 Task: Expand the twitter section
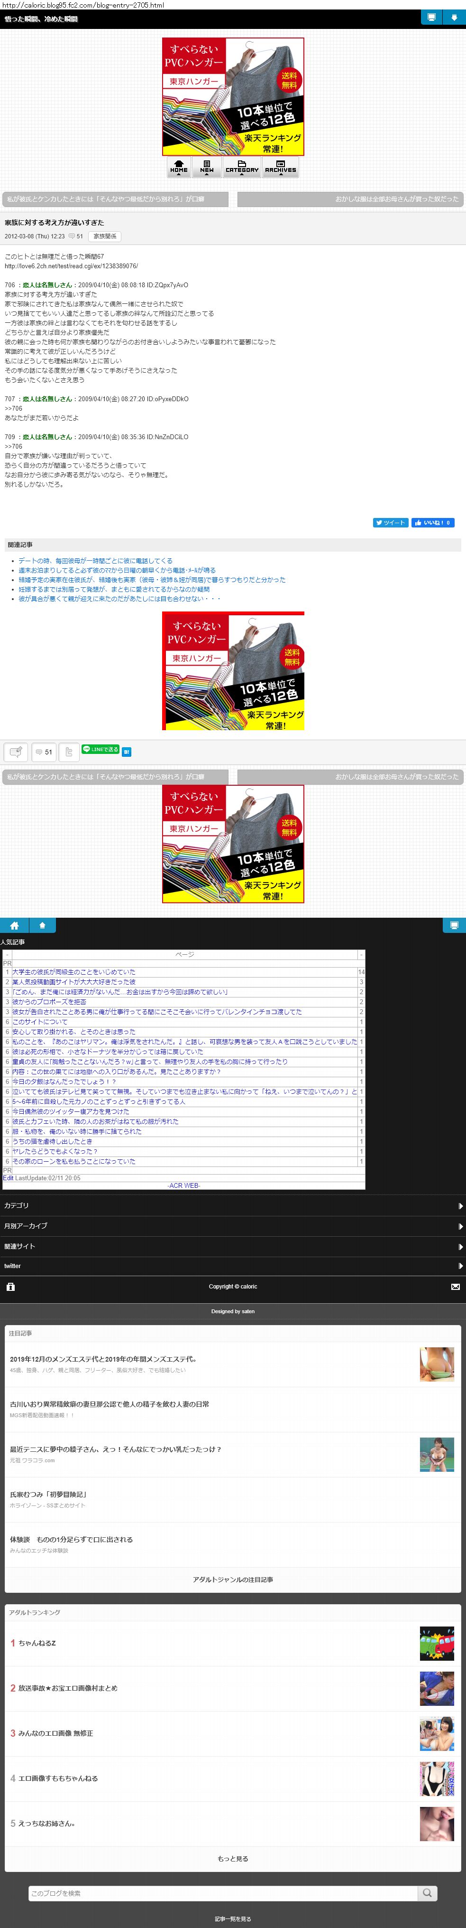tap(232, 1266)
